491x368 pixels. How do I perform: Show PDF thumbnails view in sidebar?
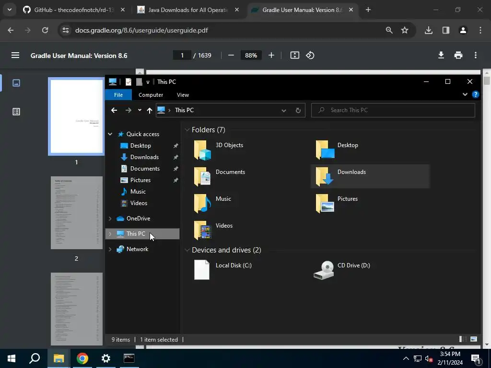[16, 83]
